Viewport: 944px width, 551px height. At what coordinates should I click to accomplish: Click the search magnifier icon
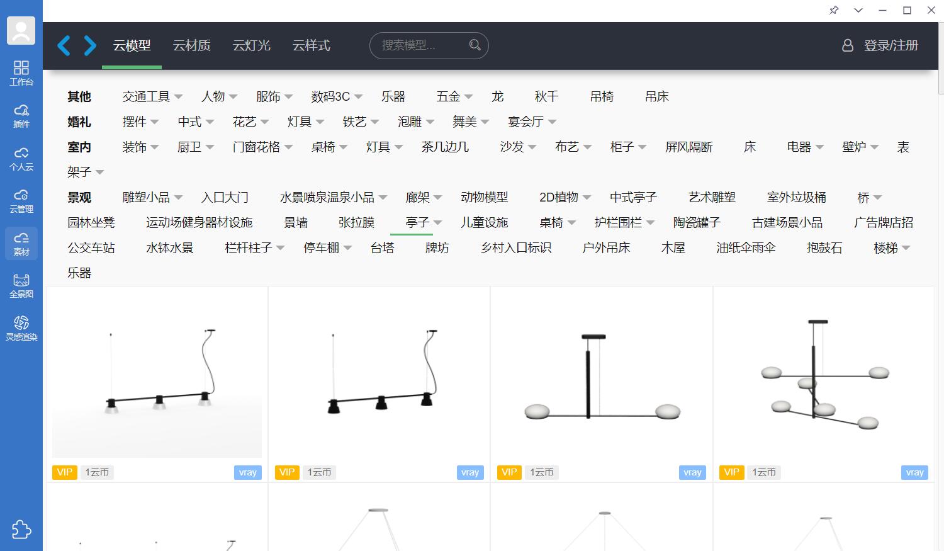click(x=475, y=45)
